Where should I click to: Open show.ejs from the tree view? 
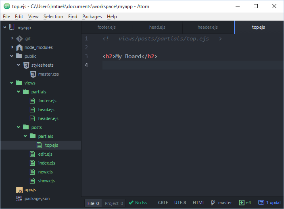coord(46,181)
